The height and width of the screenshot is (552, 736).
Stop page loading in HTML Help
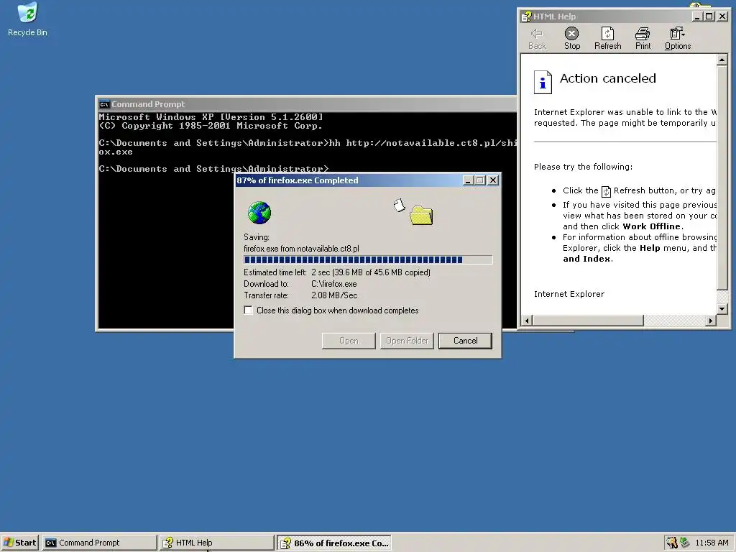coord(571,39)
